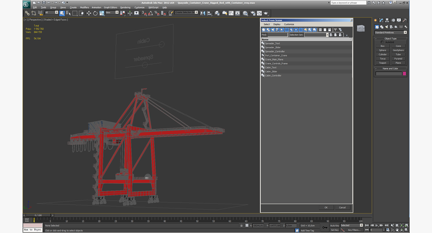
Task: Open Curve Editor from toolbar
Action: [x=231, y=13]
